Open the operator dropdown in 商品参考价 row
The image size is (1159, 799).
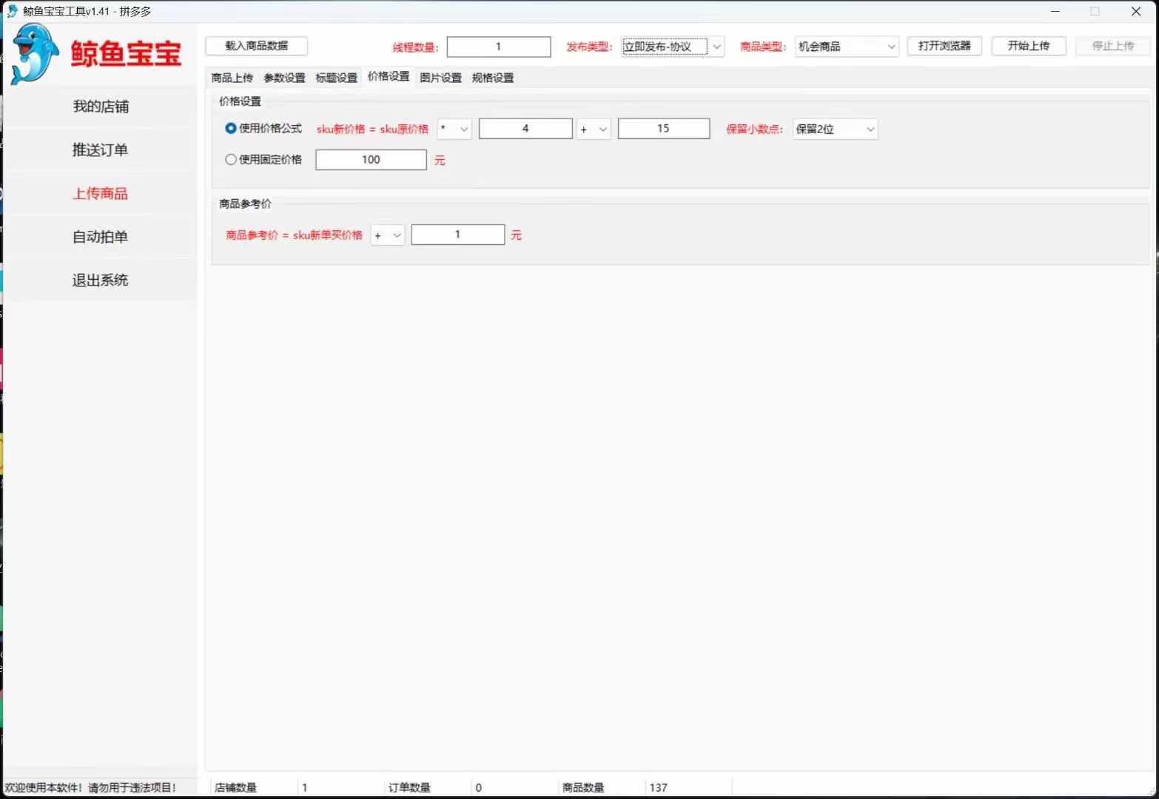point(387,235)
